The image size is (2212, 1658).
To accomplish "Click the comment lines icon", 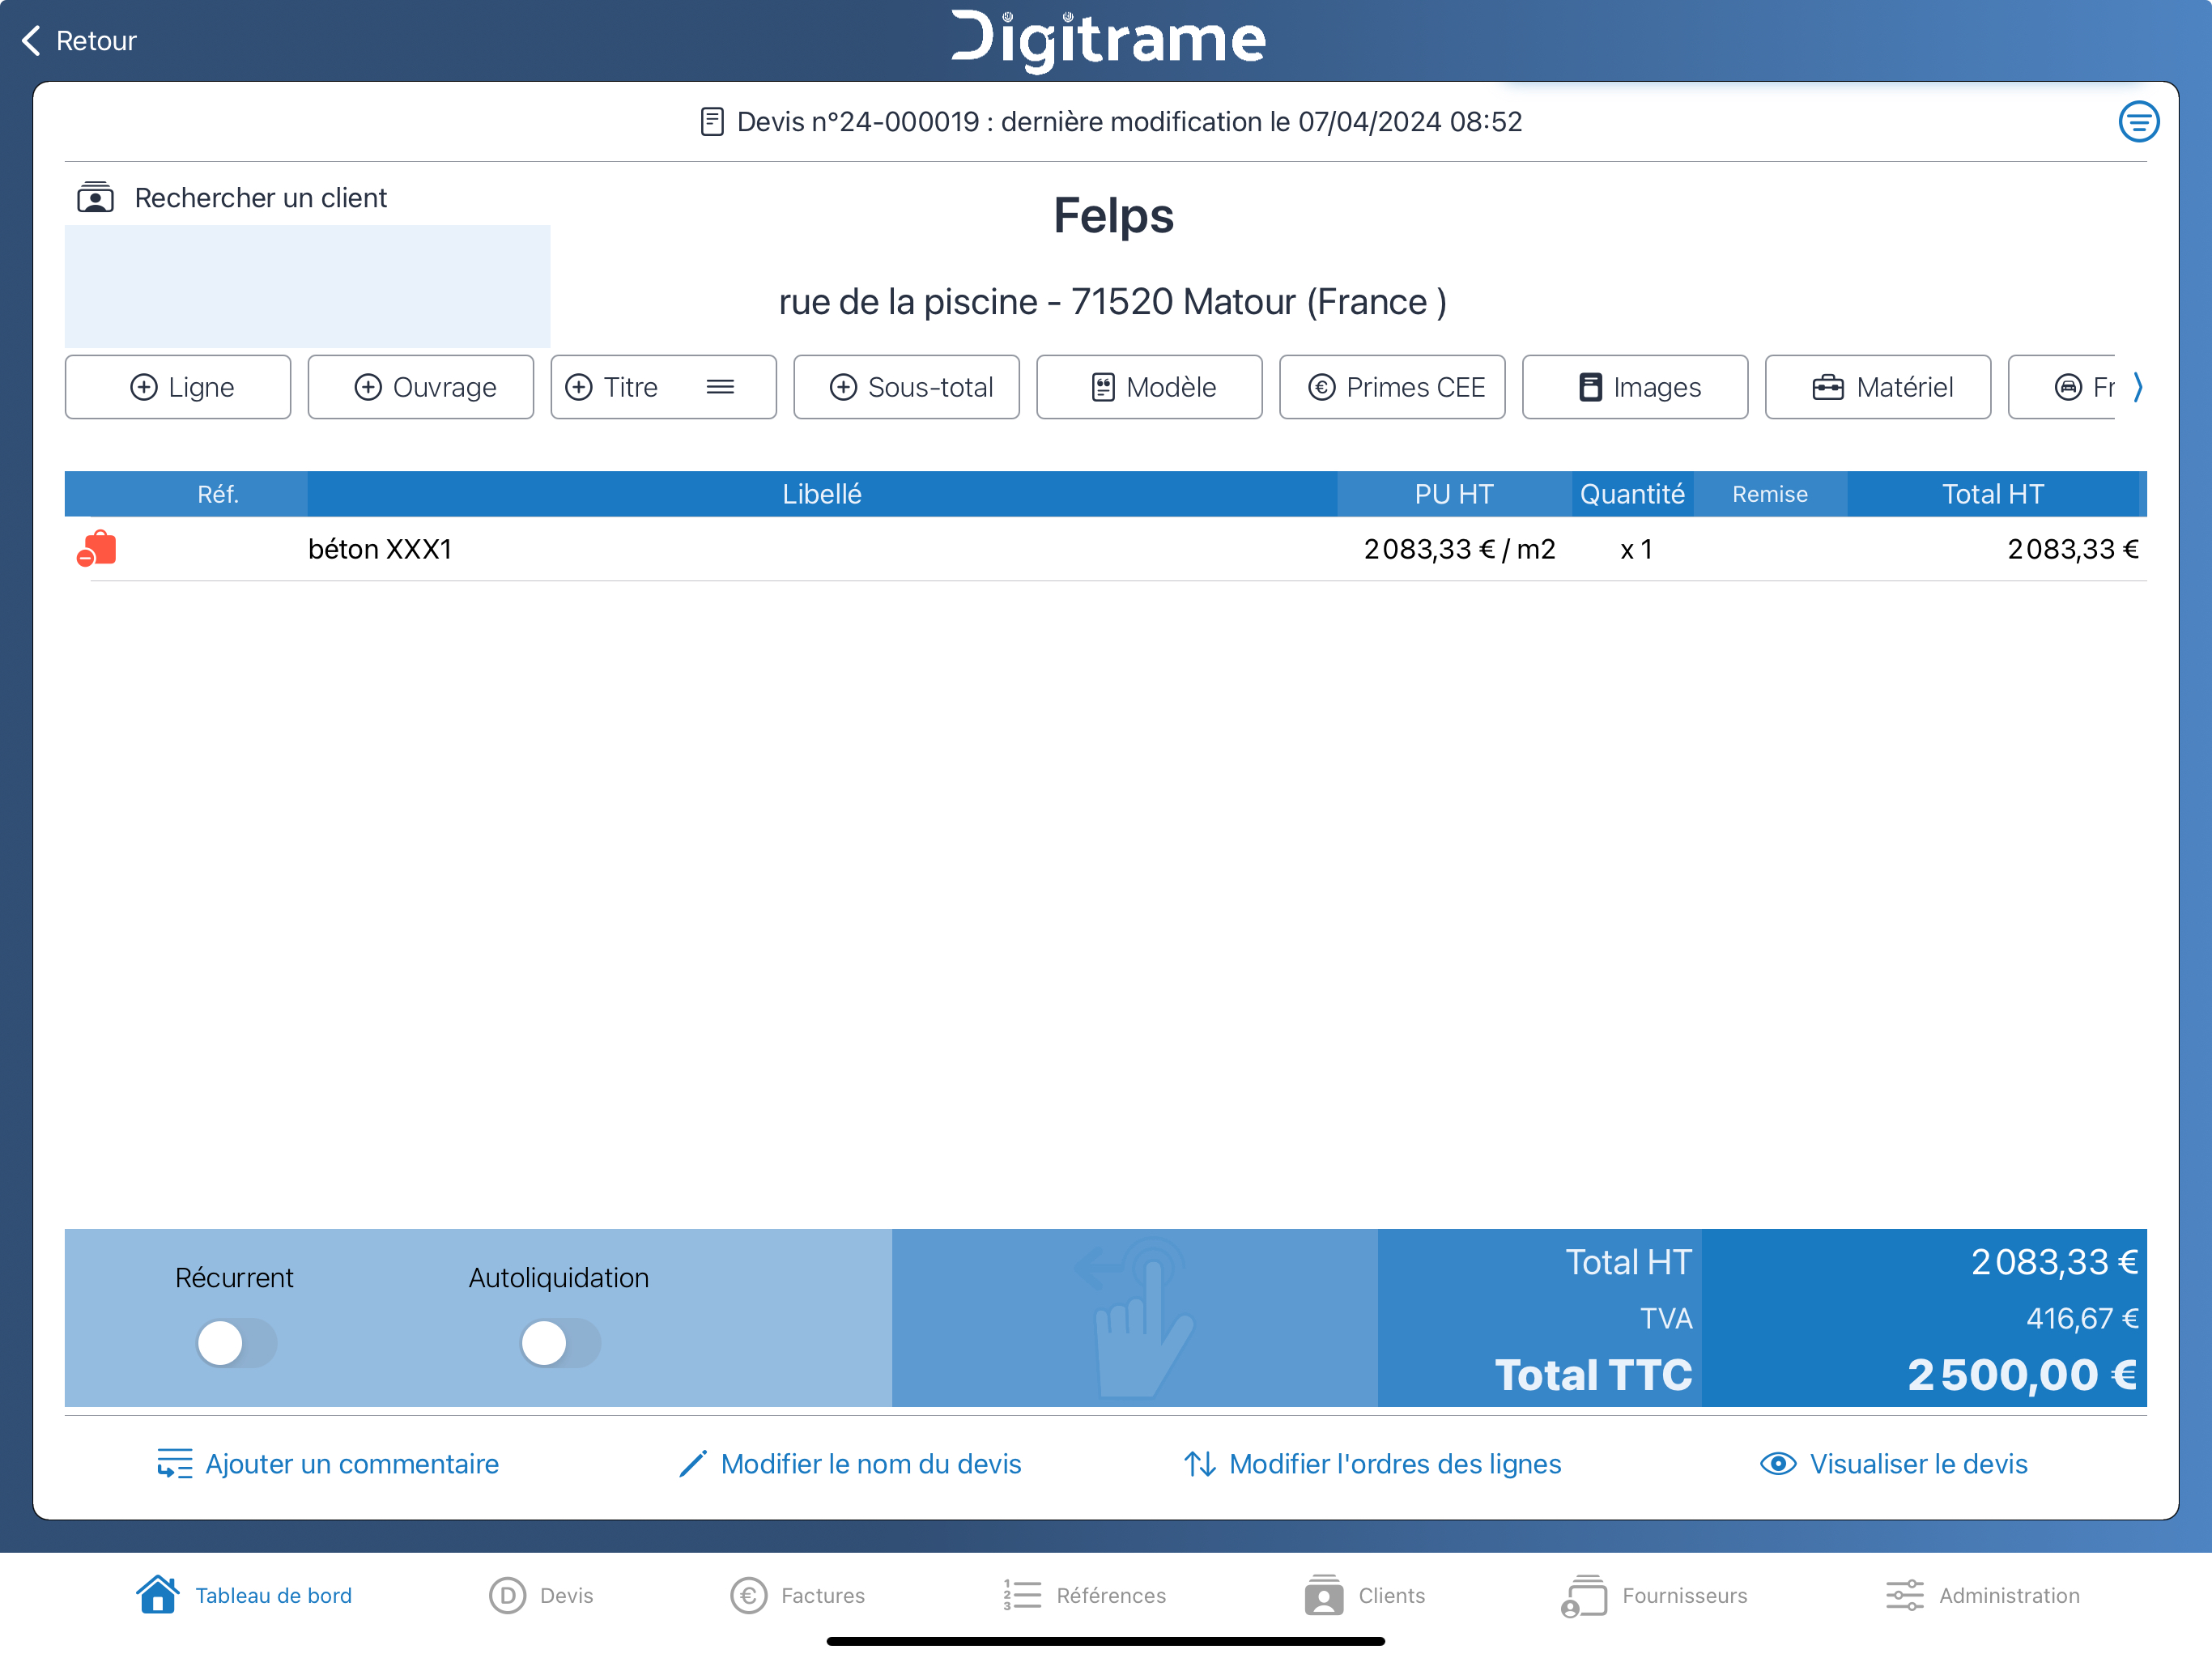I will coord(174,1464).
